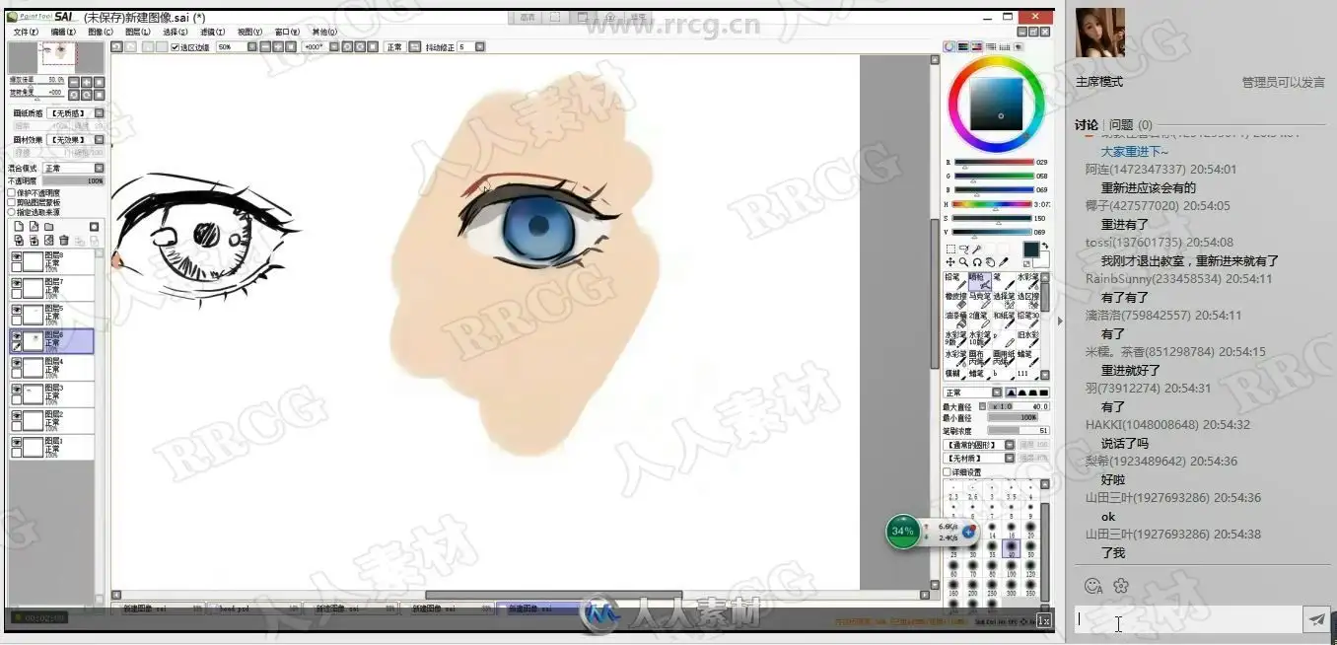Image resolution: width=1337 pixels, height=645 pixels.
Task: Clear the selected layer
Action: point(49,240)
